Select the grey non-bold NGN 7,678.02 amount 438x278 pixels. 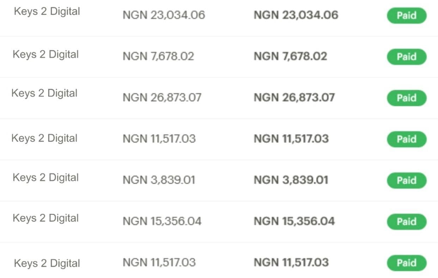pyautogui.click(x=158, y=56)
